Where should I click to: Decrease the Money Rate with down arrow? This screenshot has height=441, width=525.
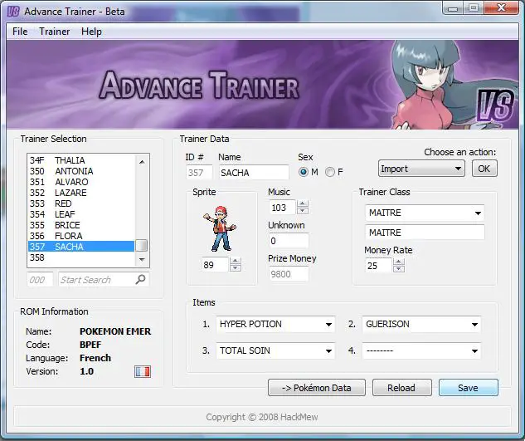399,269
